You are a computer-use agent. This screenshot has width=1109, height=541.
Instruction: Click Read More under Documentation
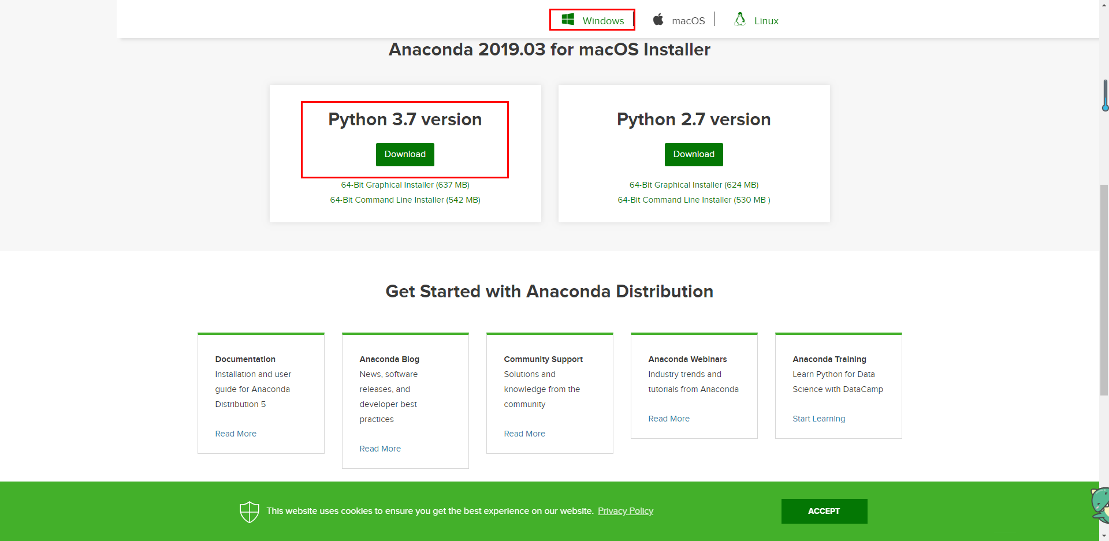(x=236, y=434)
